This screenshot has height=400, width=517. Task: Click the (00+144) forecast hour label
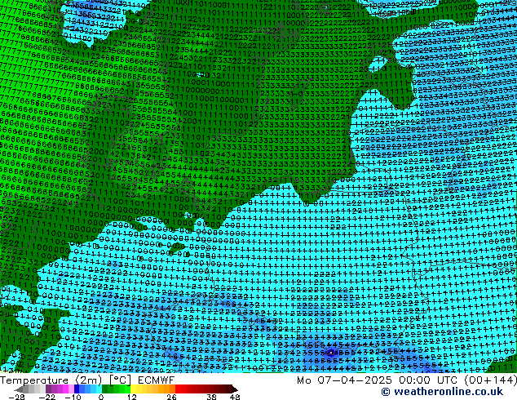(489, 380)
